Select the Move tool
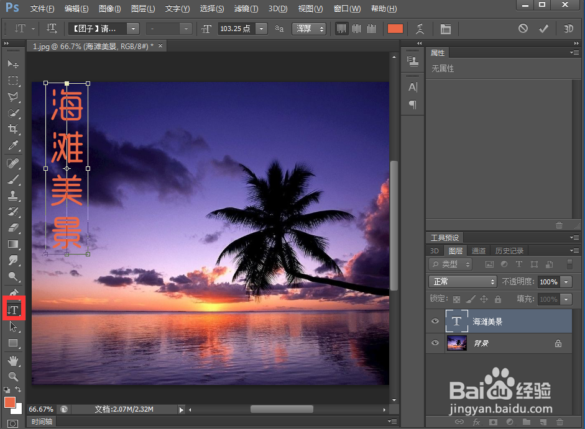Screen dimensions: 585x429 (x=13, y=64)
